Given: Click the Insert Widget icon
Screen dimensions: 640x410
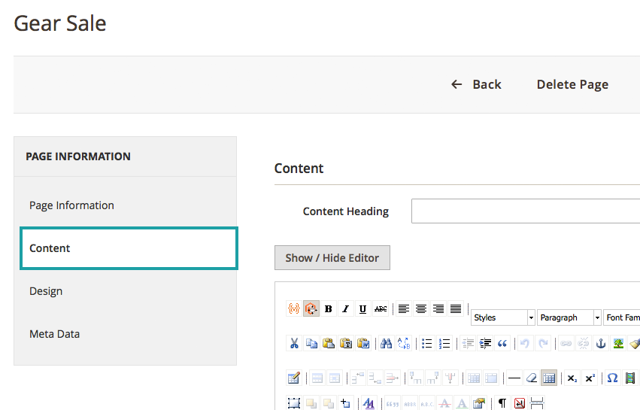Looking at the screenshot, I should (x=311, y=308).
